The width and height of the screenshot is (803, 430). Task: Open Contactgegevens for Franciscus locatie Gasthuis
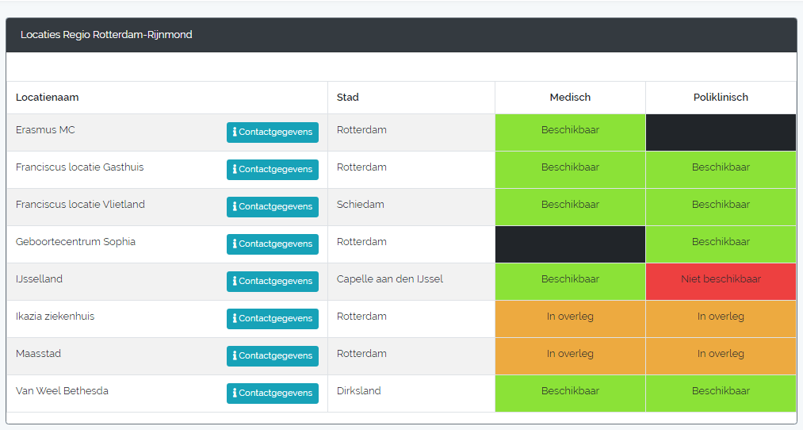click(273, 170)
